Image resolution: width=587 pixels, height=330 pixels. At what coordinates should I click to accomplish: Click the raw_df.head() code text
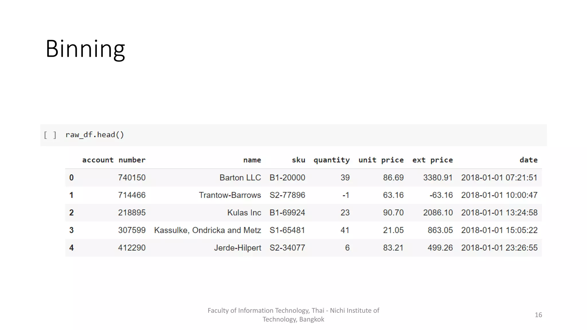95,135
